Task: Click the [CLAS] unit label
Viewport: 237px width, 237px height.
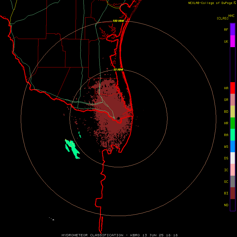Action: (x=223, y=18)
